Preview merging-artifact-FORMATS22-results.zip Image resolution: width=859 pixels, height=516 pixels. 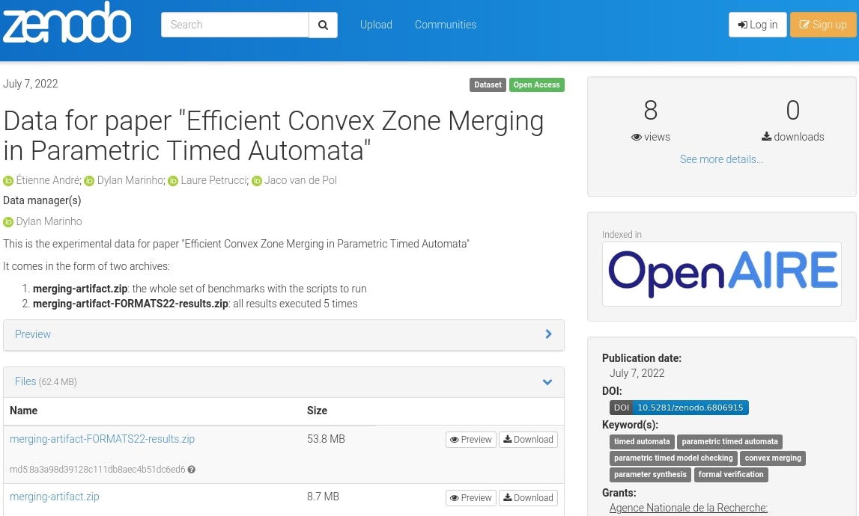tap(471, 440)
